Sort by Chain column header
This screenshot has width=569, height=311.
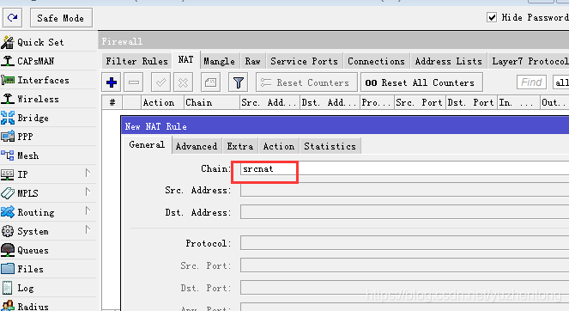coord(212,102)
